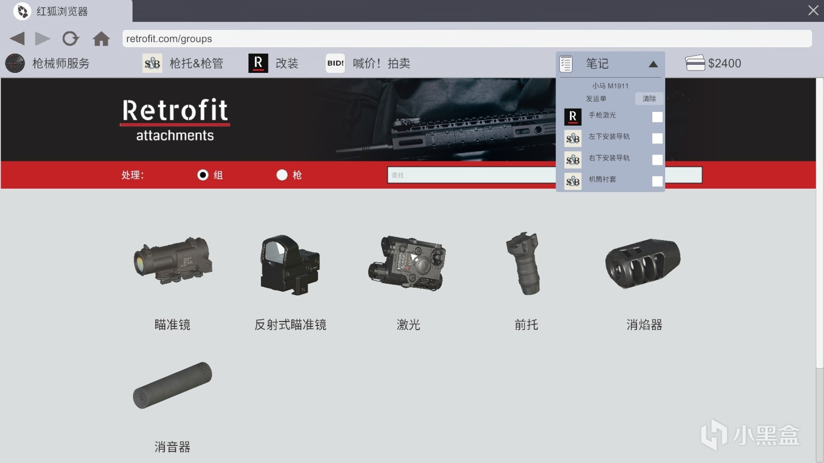This screenshot has height=463, width=824.
Task: Click the Retrofit attachments logo
Action: tap(175, 120)
